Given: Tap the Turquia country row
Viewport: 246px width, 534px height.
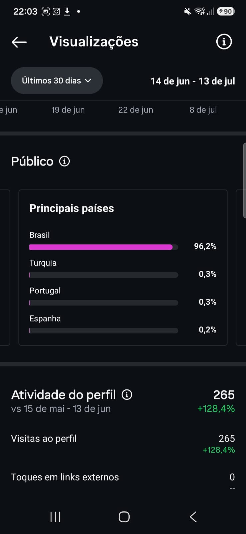Looking at the screenshot, I should 123,268.
